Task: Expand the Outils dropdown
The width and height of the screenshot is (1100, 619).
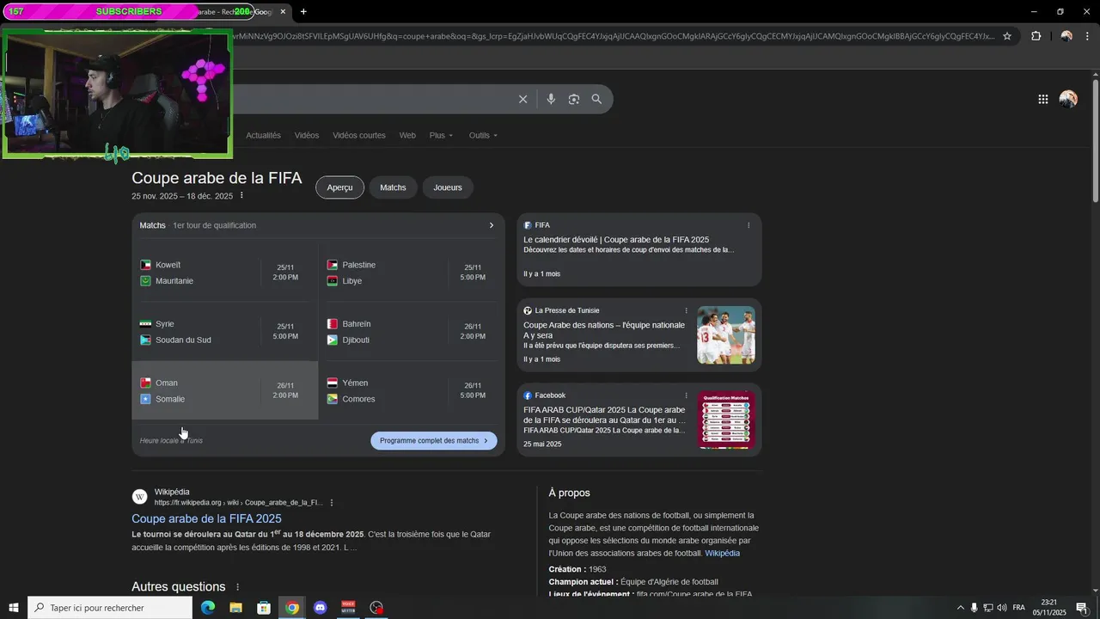Action: click(483, 135)
